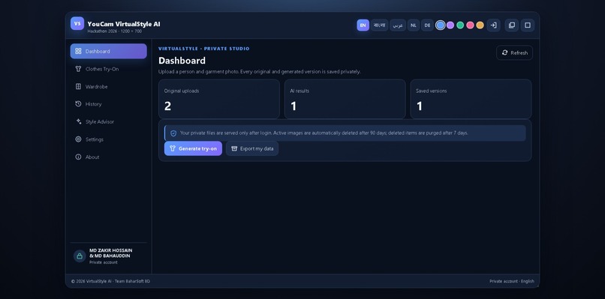Switch language to Bangla
The image size is (605, 299).
coord(379,25)
